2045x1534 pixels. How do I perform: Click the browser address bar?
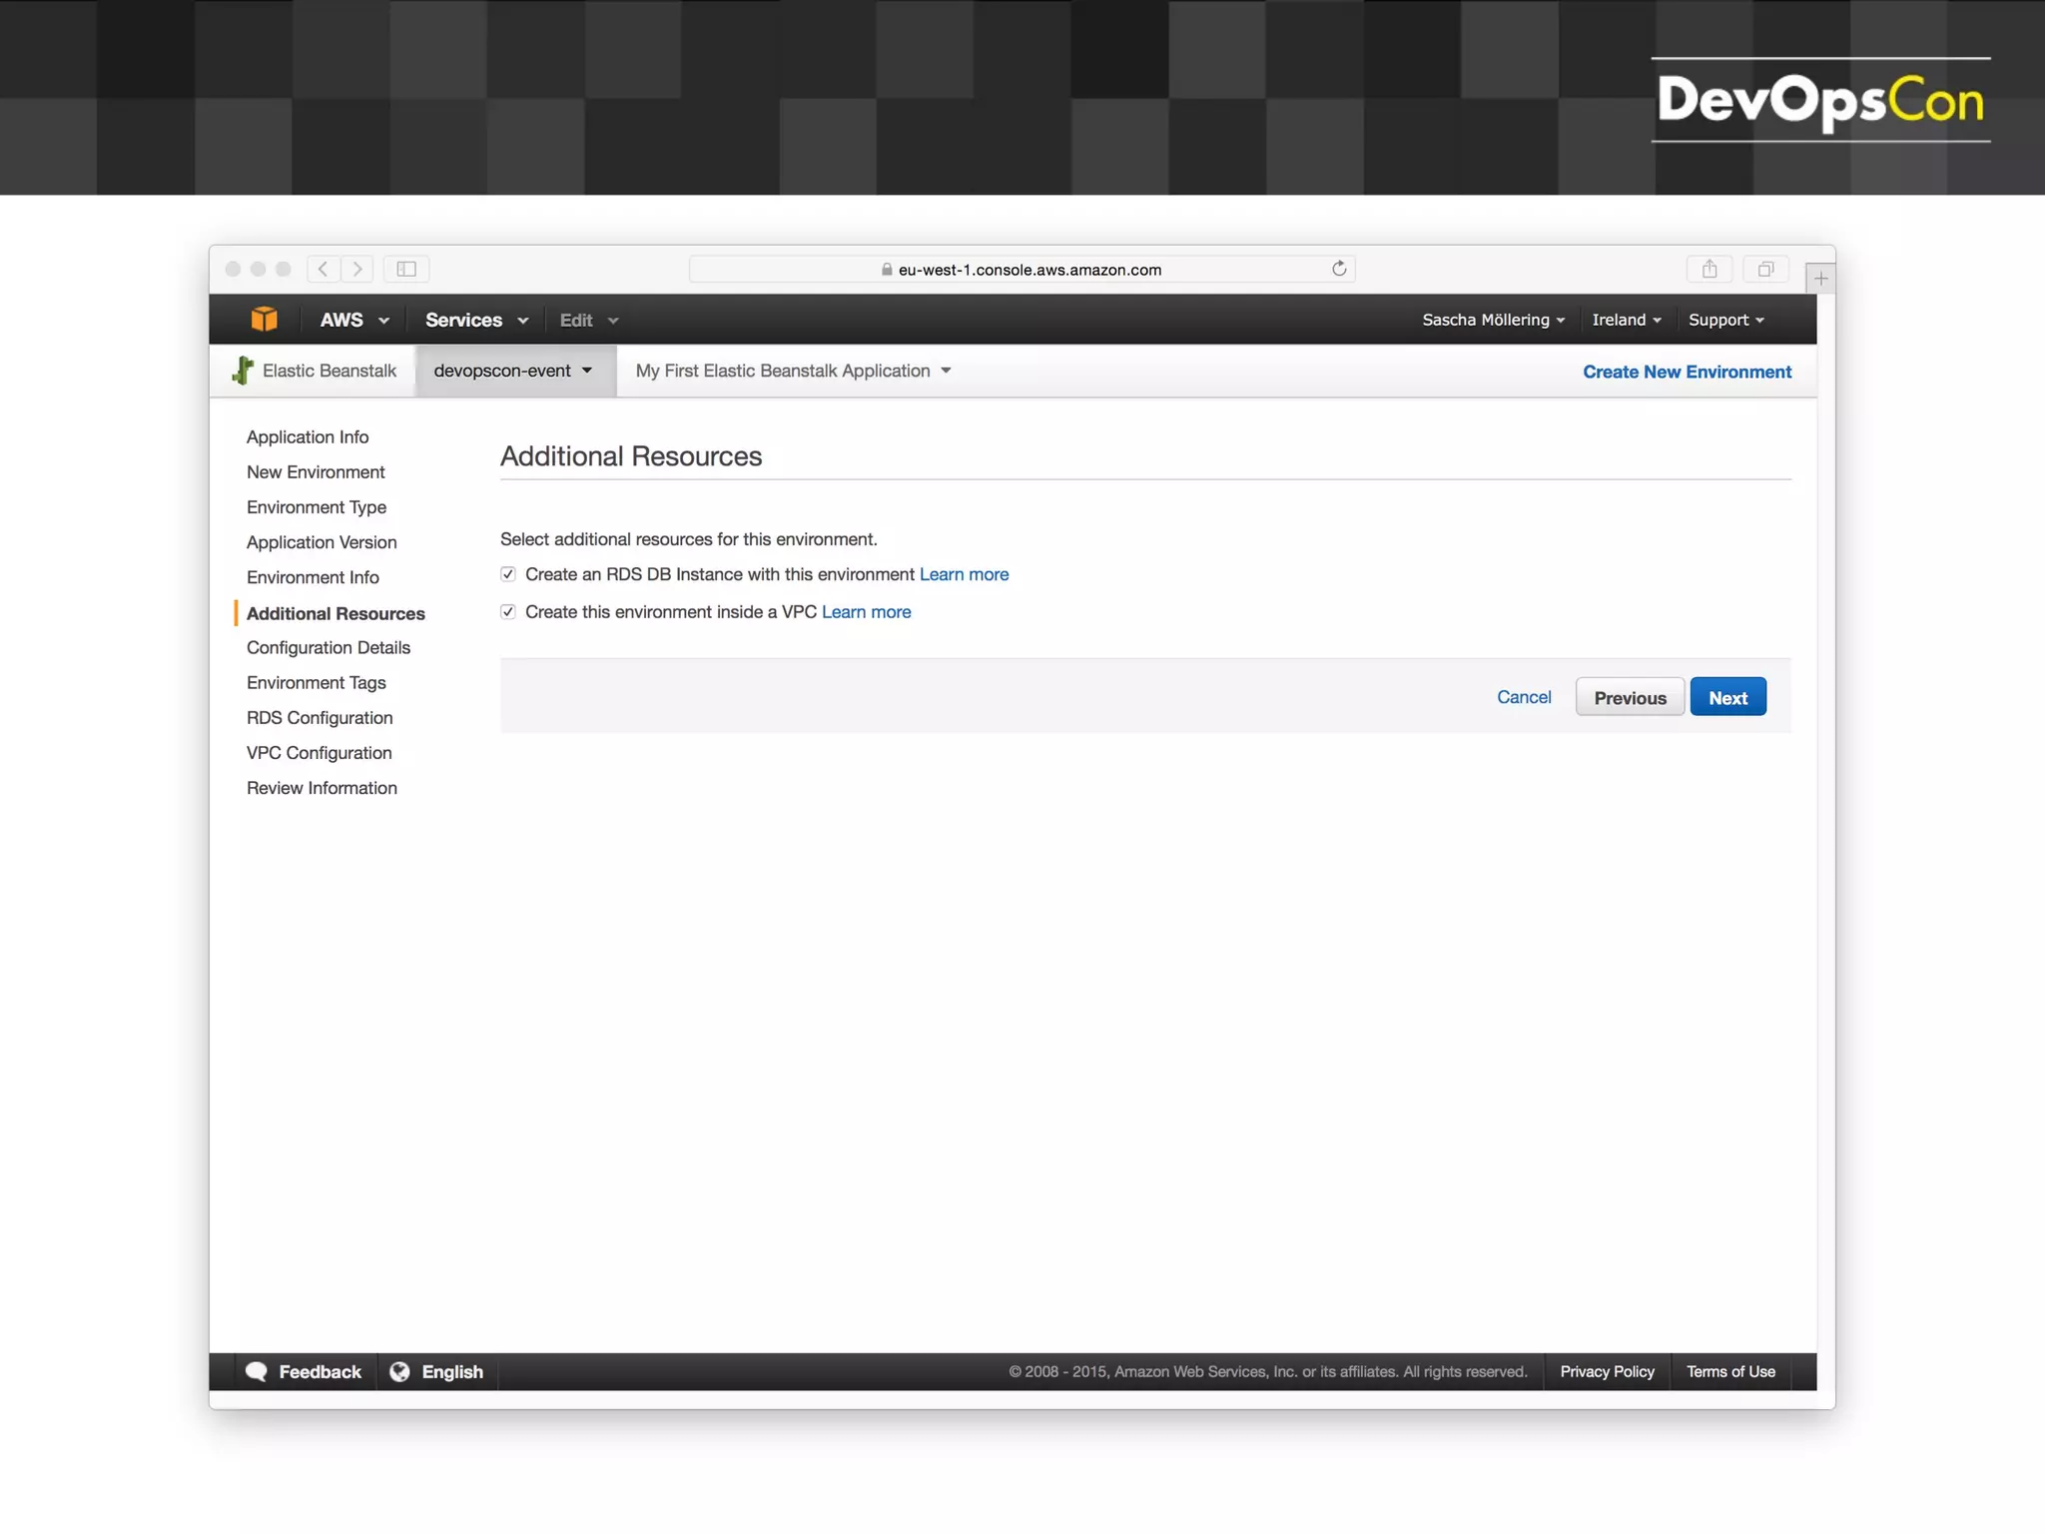pyautogui.click(x=1028, y=269)
